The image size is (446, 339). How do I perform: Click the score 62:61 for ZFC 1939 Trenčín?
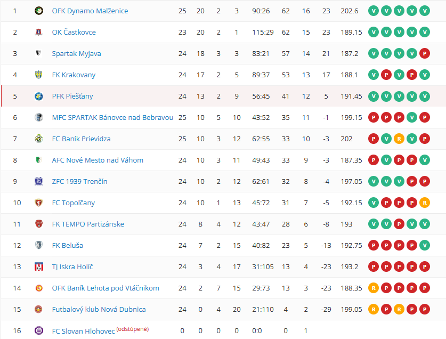point(261,181)
